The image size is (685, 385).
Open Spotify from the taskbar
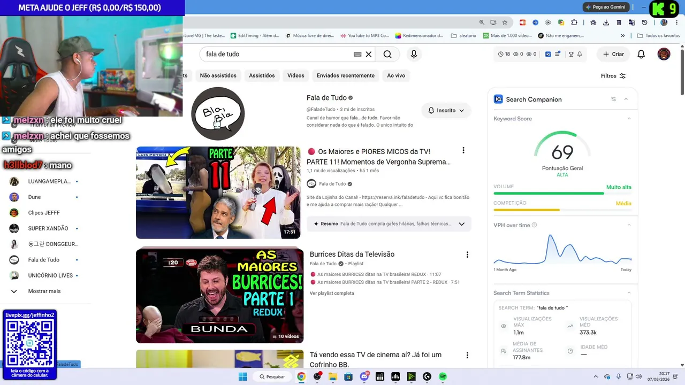[x=443, y=376]
